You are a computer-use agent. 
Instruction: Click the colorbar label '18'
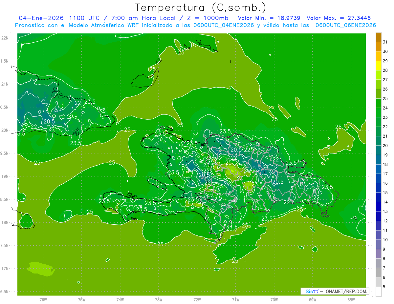pos(385,164)
